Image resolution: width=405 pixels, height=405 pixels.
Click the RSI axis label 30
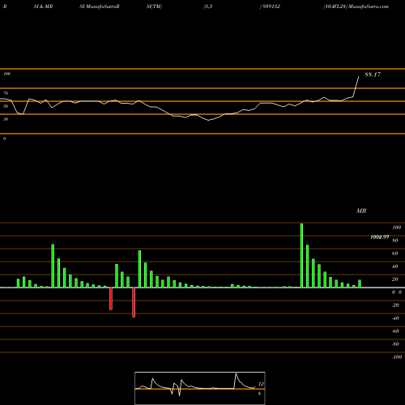coord(6,119)
